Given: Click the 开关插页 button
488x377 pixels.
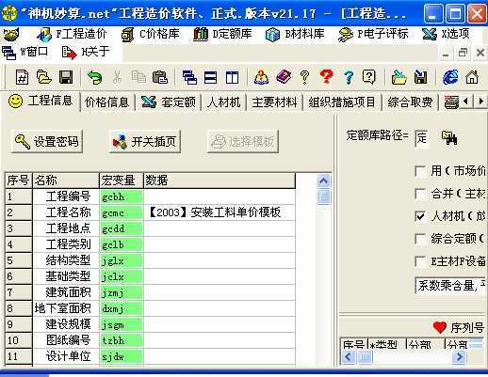Looking at the screenshot, I should (145, 141).
